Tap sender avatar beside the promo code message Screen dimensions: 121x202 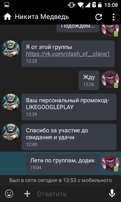pyautogui.click(x=11, y=103)
